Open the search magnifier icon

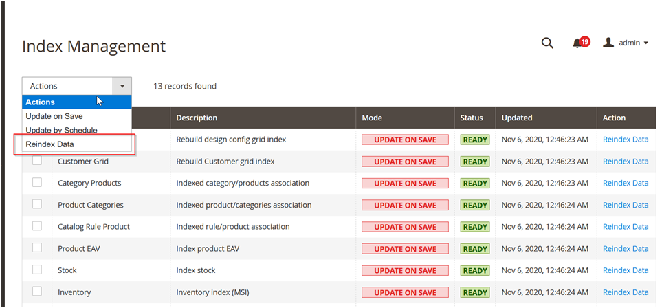click(547, 43)
